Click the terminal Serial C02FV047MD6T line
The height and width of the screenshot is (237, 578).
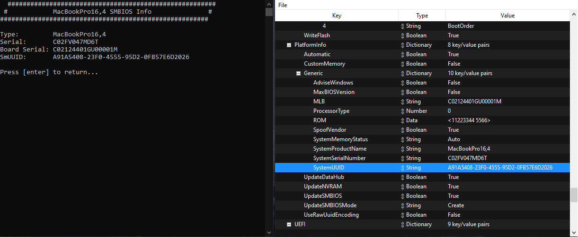tap(49, 42)
